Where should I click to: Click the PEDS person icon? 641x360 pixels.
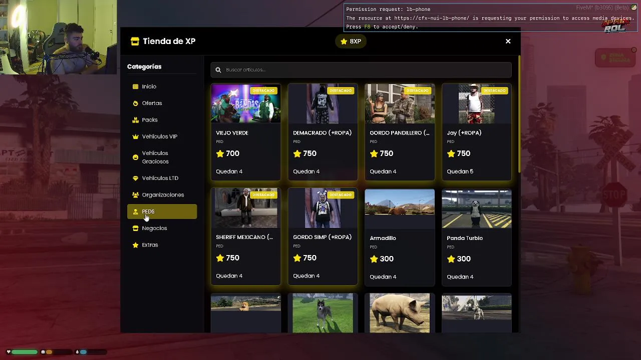(135, 211)
